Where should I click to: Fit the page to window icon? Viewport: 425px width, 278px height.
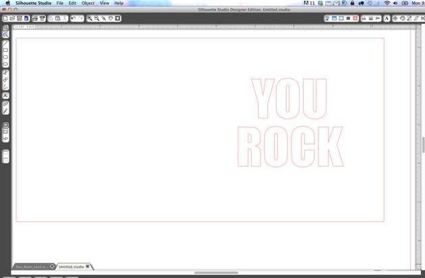pos(117,18)
